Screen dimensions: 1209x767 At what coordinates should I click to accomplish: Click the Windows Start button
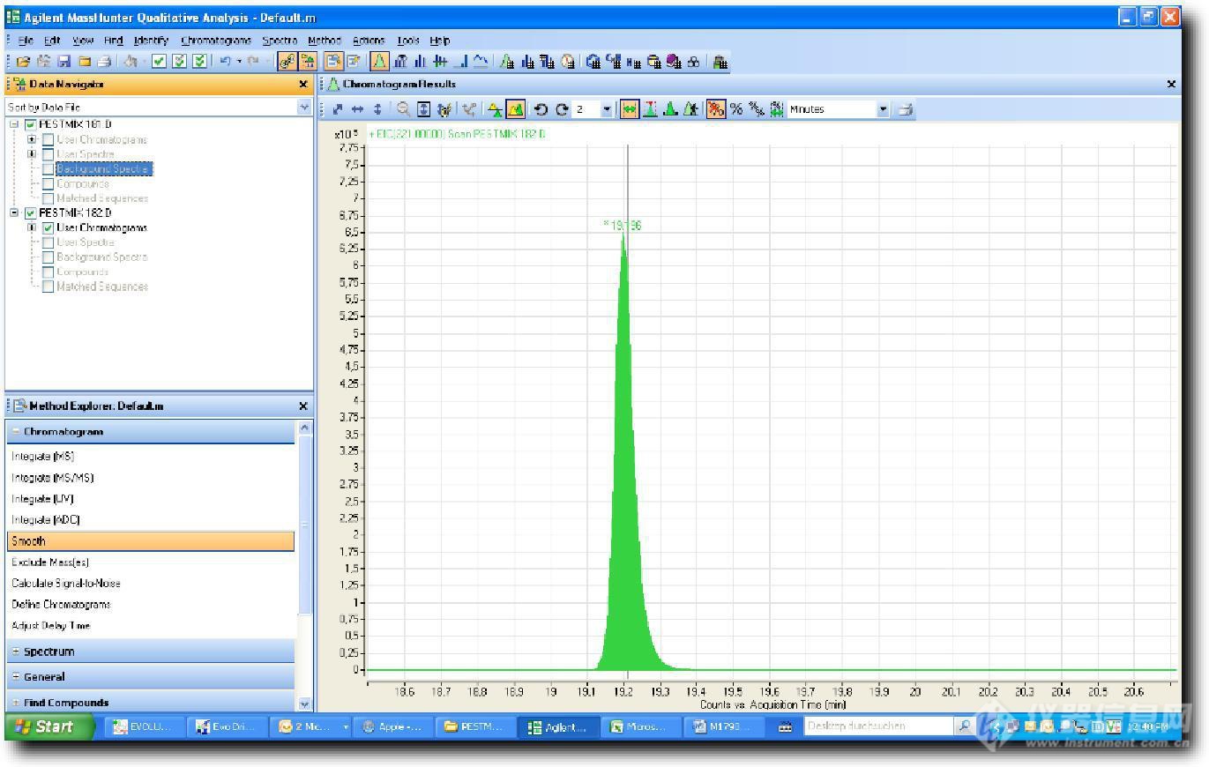49,726
